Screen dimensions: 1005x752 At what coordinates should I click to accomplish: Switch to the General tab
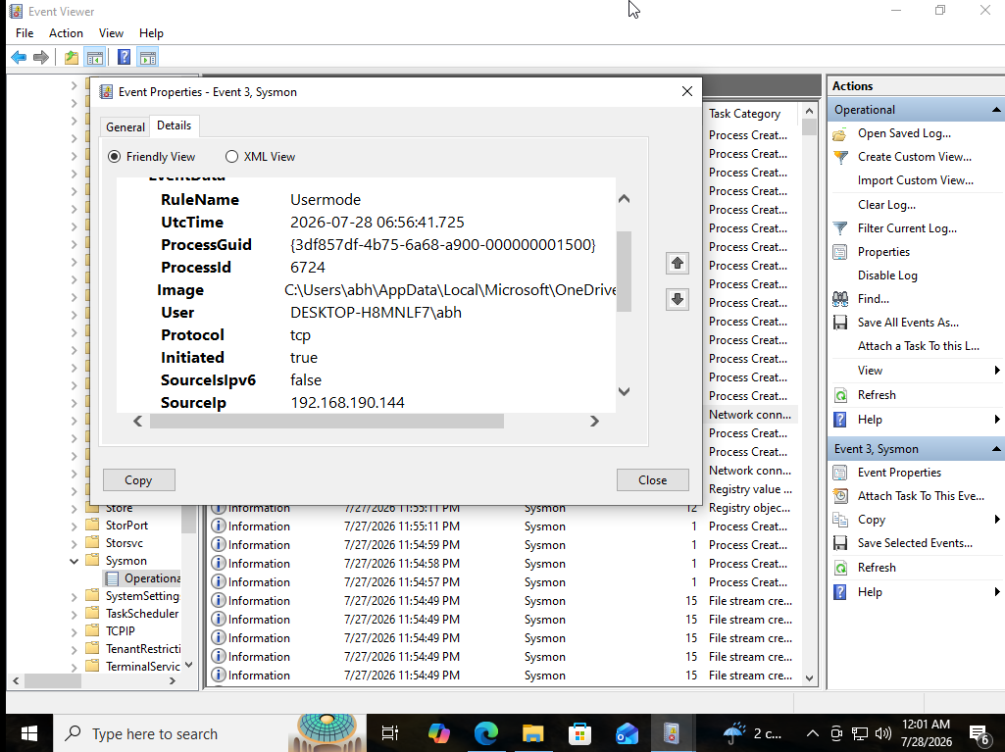click(125, 126)
